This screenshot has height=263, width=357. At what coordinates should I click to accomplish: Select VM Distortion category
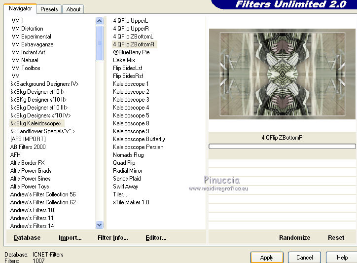coord(27,29)
